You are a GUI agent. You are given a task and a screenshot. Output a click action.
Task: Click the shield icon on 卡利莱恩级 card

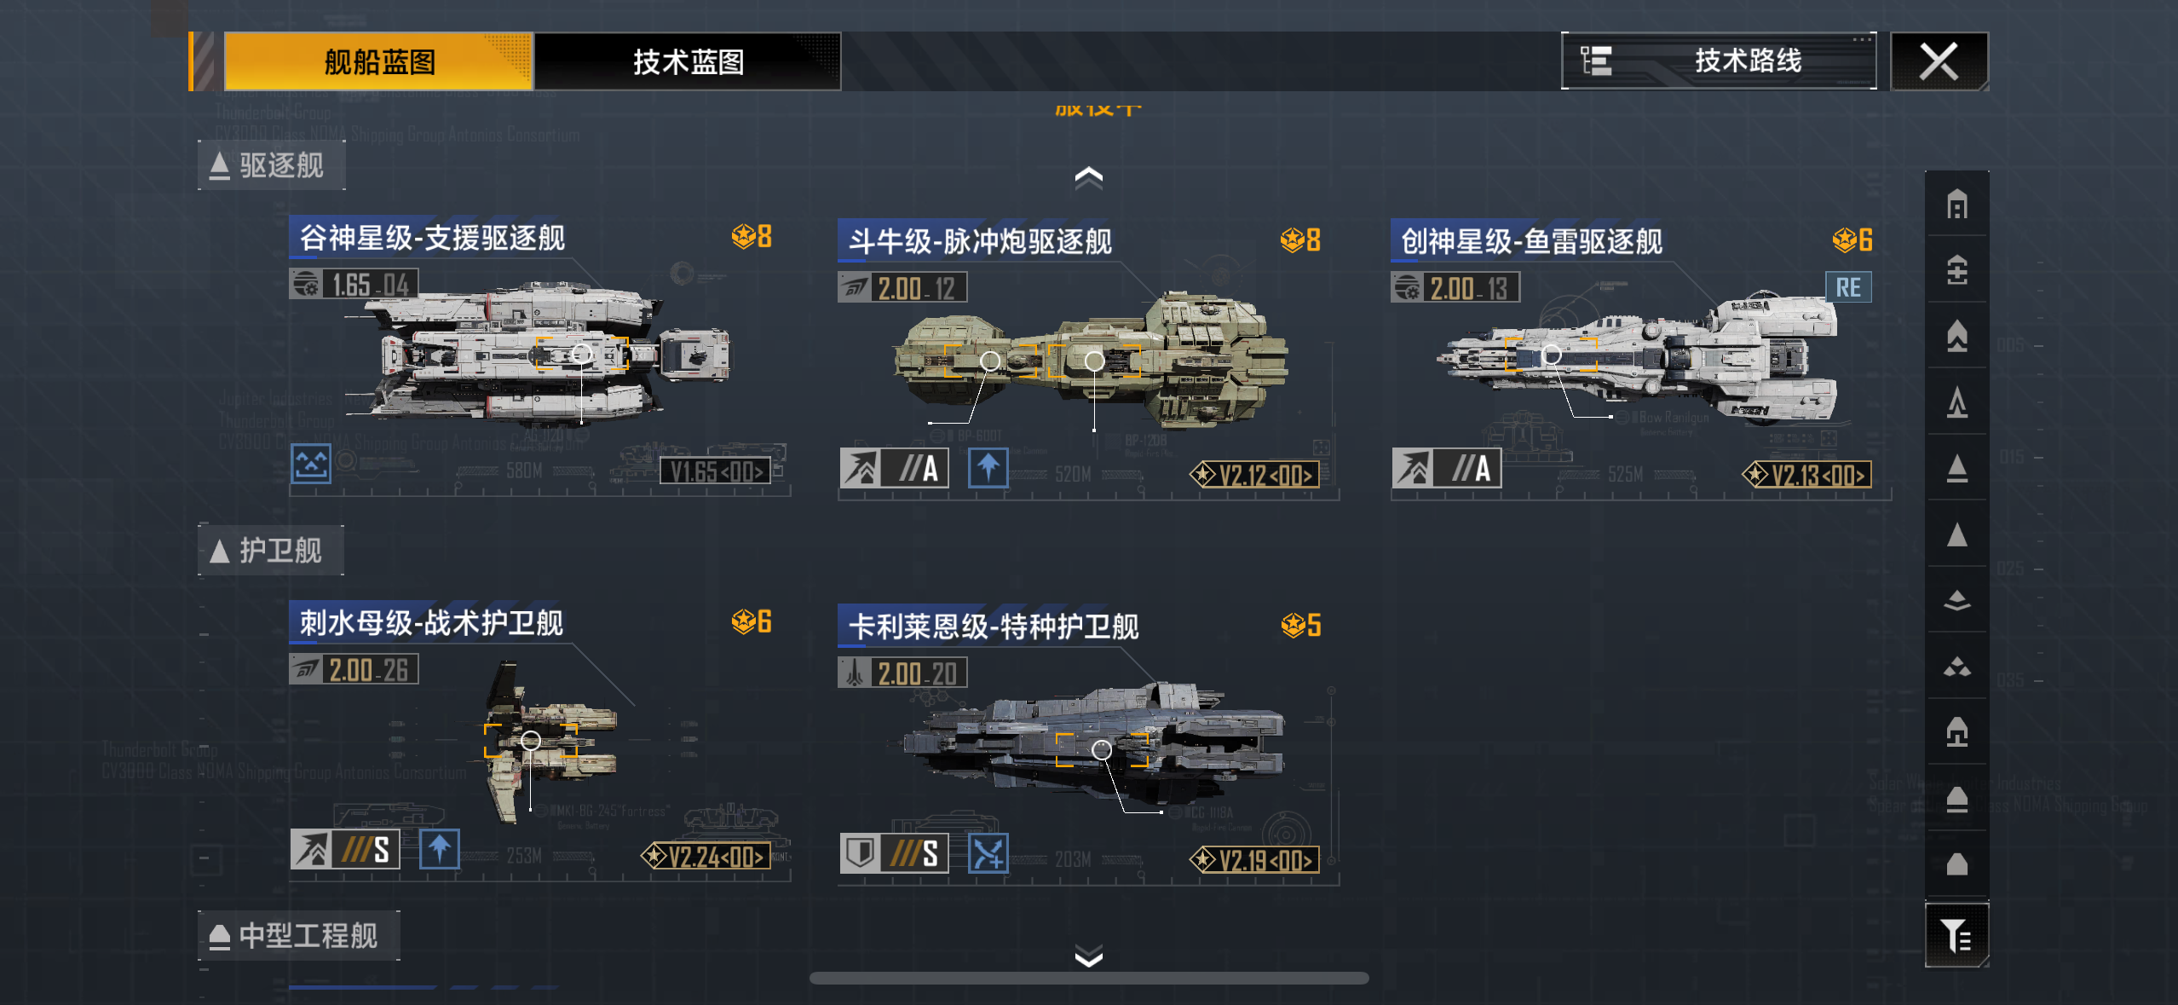(x=861, y=853)
